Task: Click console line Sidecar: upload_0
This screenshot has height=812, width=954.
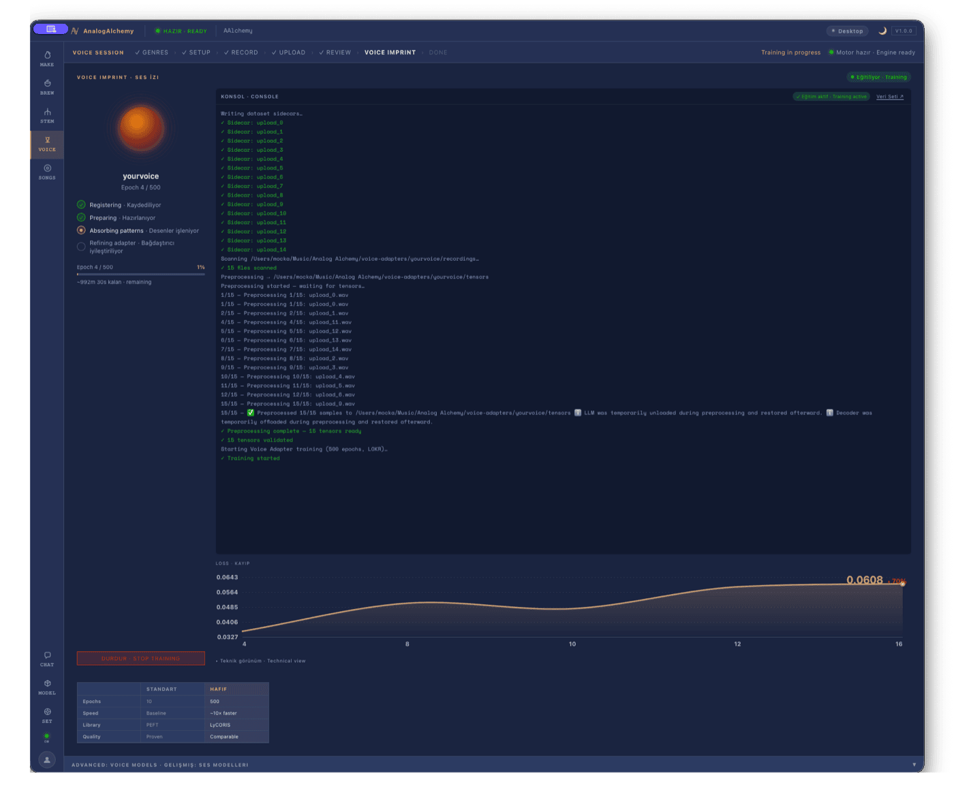Action: pyautogui.click(x=251, y=123)
